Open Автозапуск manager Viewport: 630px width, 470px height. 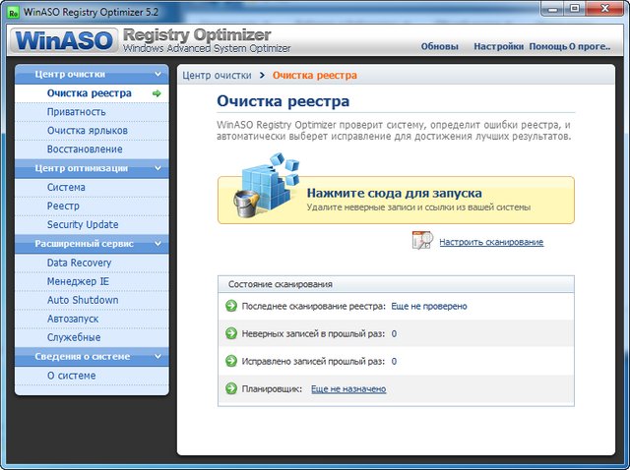click(x=92, y=320)
